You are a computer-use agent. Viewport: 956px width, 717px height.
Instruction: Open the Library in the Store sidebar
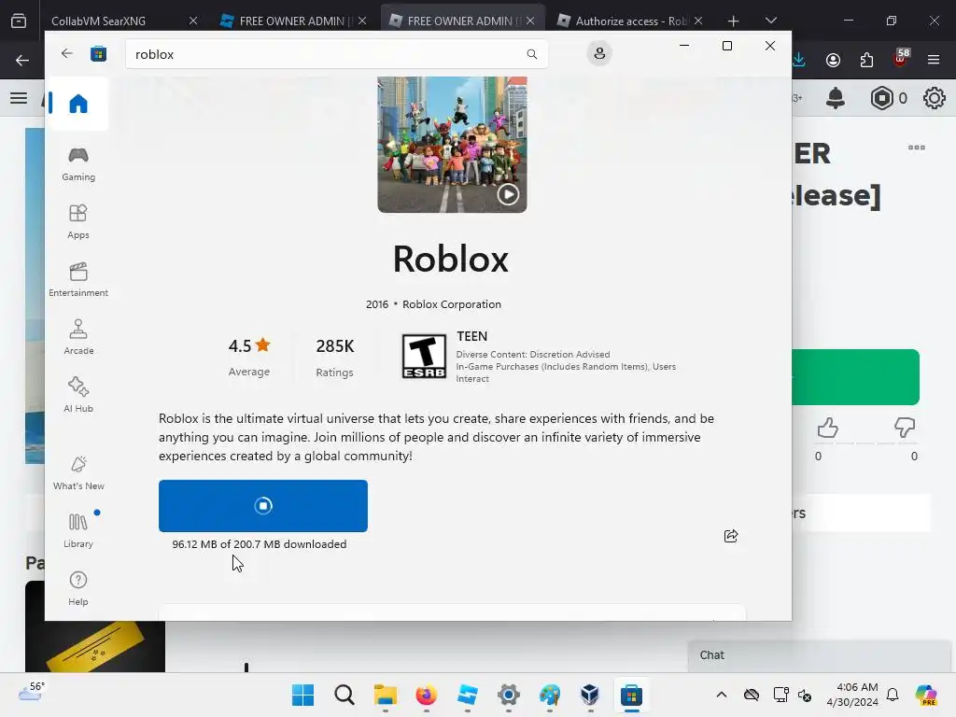pos(78,531)
